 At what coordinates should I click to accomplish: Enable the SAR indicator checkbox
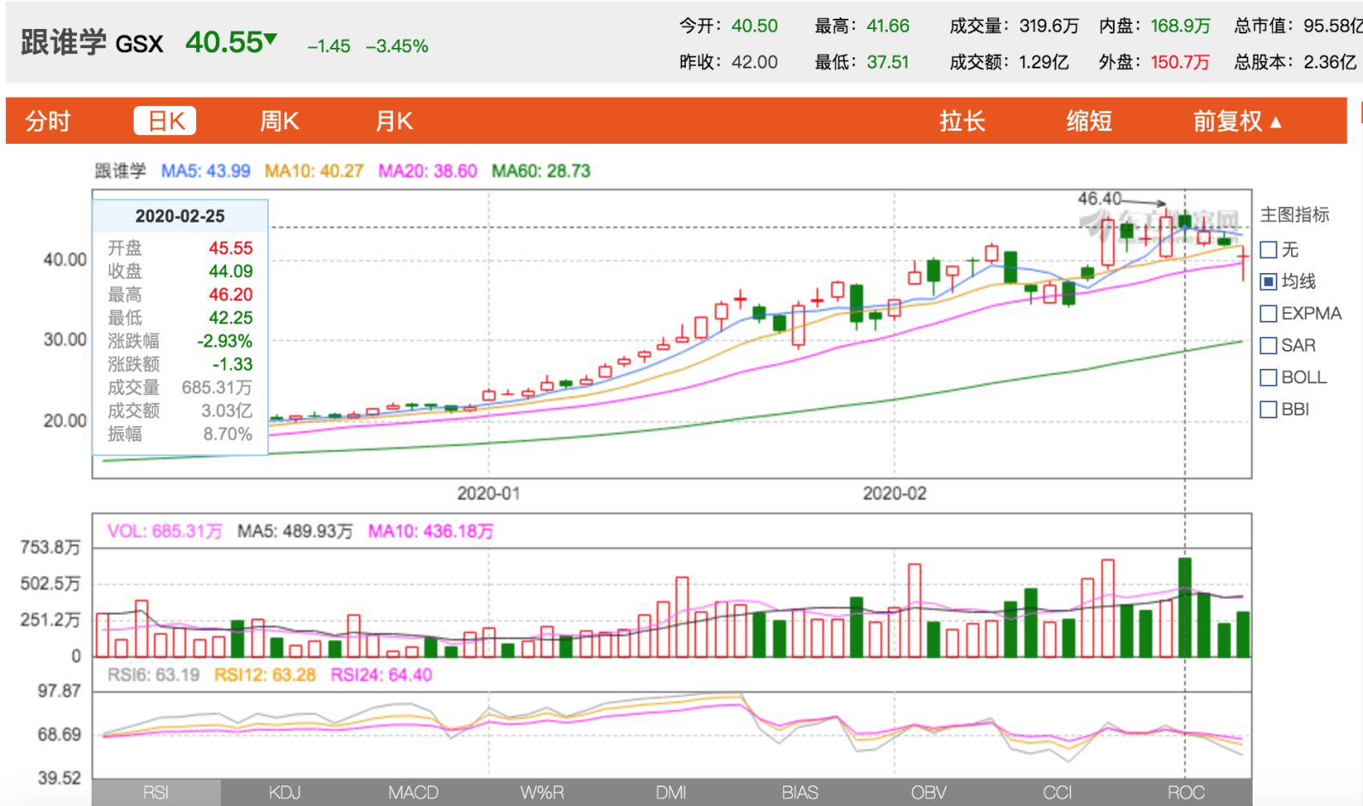[x=1269, y=346]
